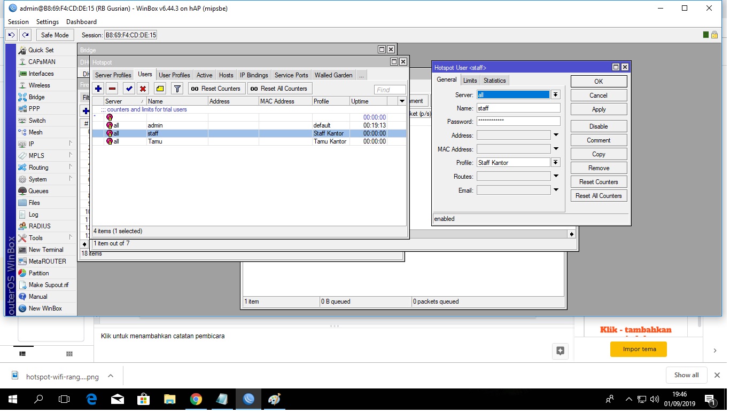The height and width of the screenshot is (413, 730).
Task: Select the Tamu user row
Action: click(249, 141)
